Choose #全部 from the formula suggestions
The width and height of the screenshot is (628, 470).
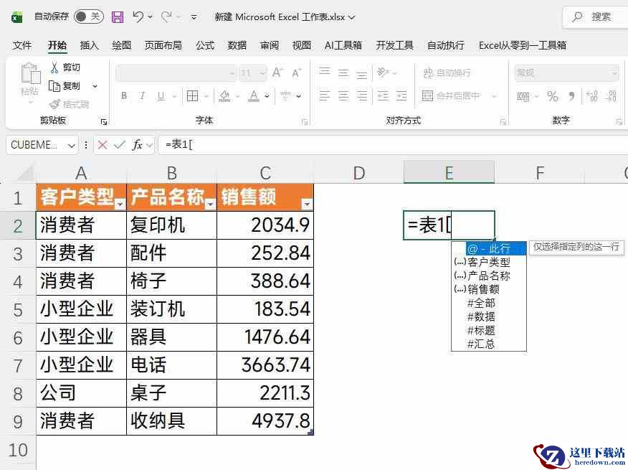(x=481, y=303)
